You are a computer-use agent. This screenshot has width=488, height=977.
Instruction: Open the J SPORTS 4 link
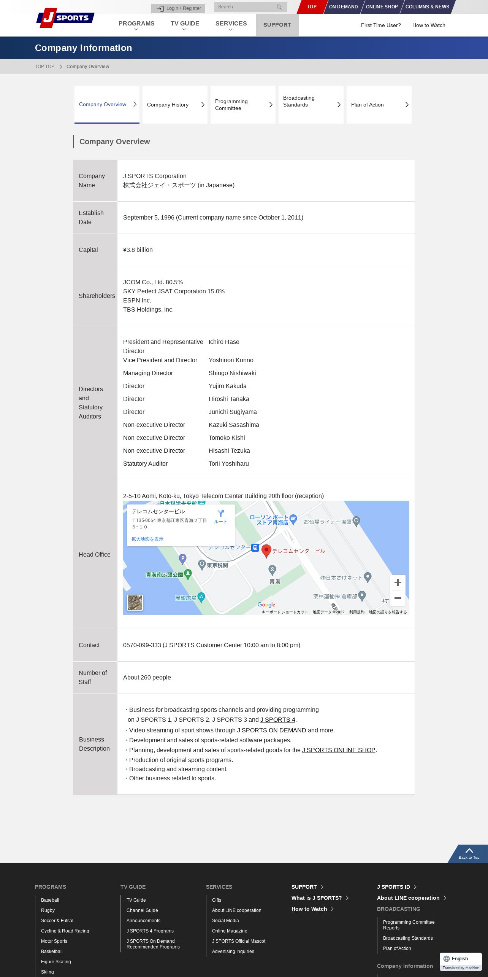[277, 720]
